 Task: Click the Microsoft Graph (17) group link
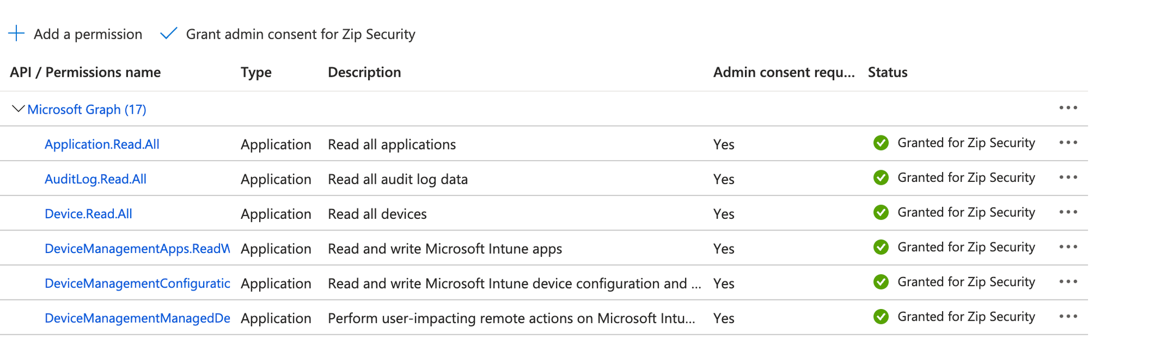(x=87, y=110)
